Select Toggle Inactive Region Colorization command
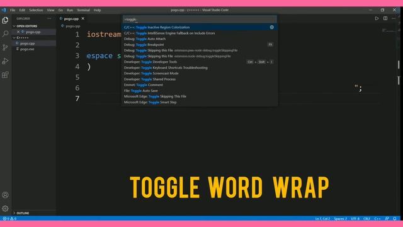 coord(200,27)
